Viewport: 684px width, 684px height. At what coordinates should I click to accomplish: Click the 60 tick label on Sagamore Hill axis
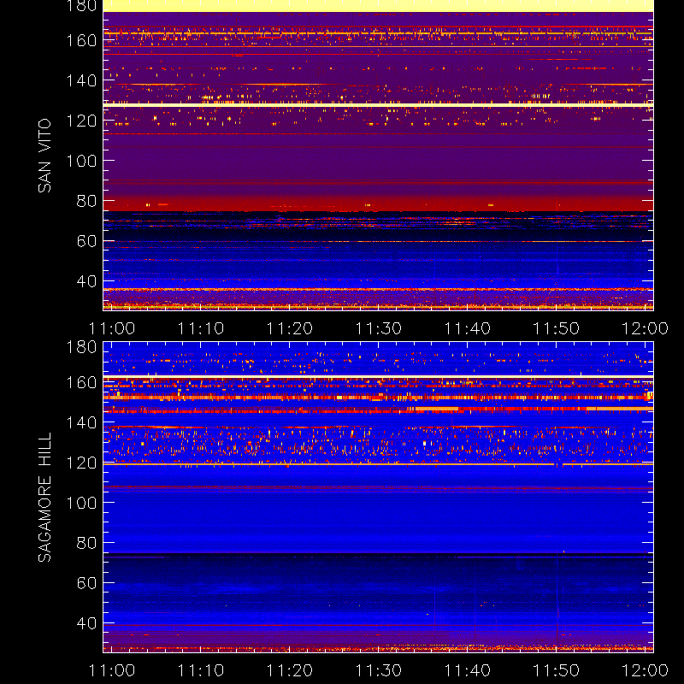[x=86, y=583]
